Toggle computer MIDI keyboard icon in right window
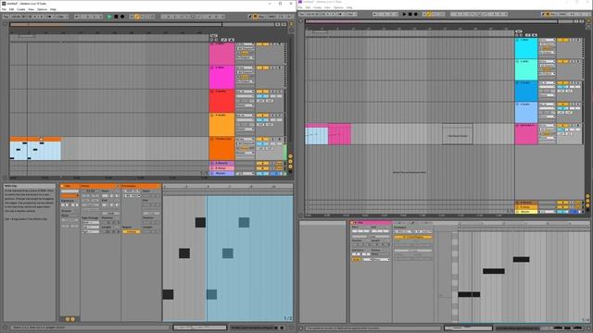Image resolution: width=593 pixels, height=333 pixels. (x=549, y=14)
